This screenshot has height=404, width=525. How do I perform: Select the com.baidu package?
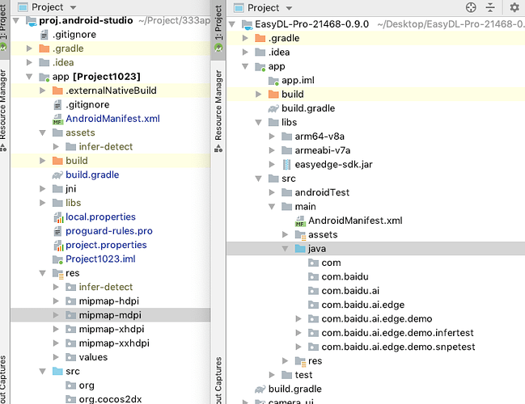(x=345, y=276)
